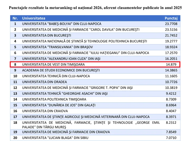Click score 10.7726

171,82
